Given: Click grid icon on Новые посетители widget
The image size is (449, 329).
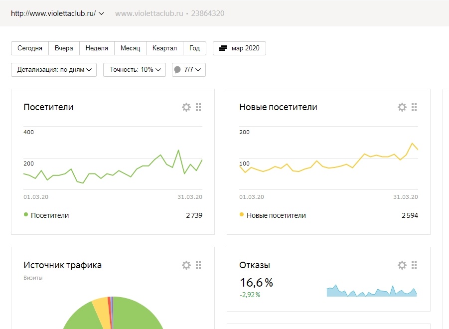Looking at the screenshot, I should point(414,107).
